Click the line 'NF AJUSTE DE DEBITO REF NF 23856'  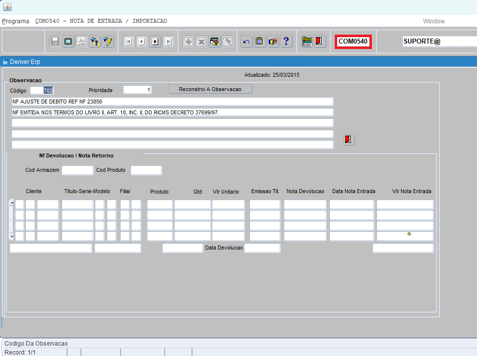coord(172,102)
